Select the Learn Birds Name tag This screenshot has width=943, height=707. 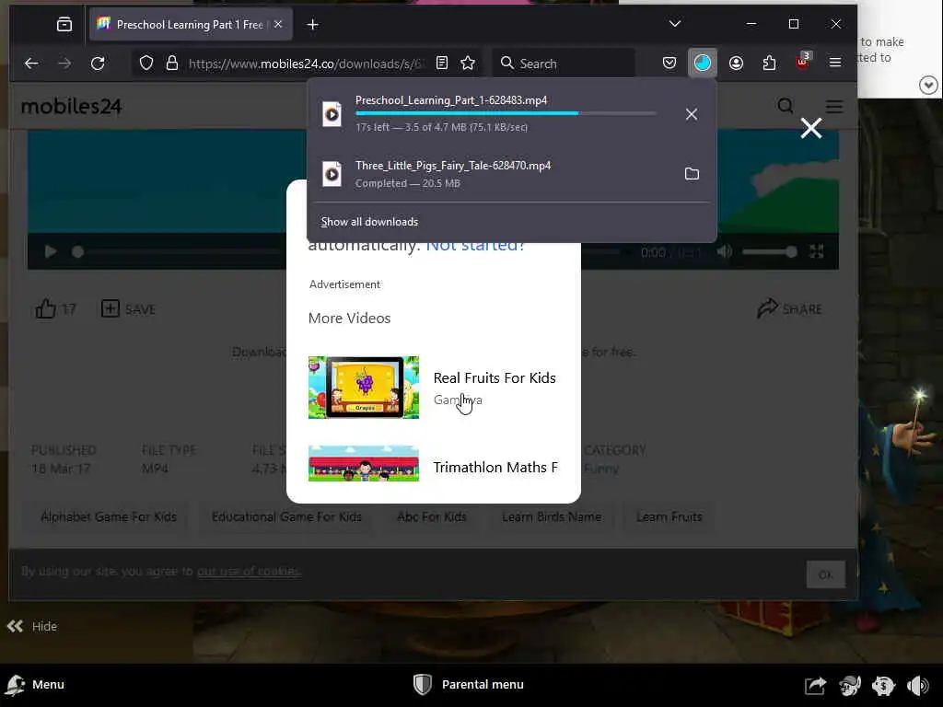pyautogui.click(x=552, y=516)
